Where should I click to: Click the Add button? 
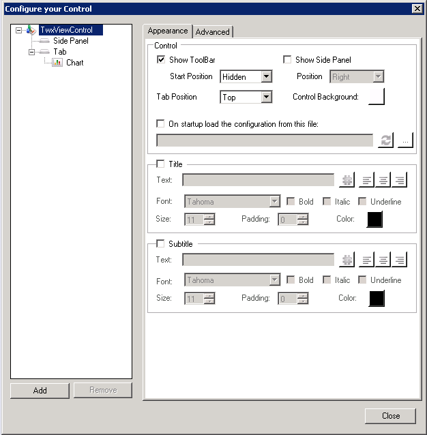click(x=40, y=390)
